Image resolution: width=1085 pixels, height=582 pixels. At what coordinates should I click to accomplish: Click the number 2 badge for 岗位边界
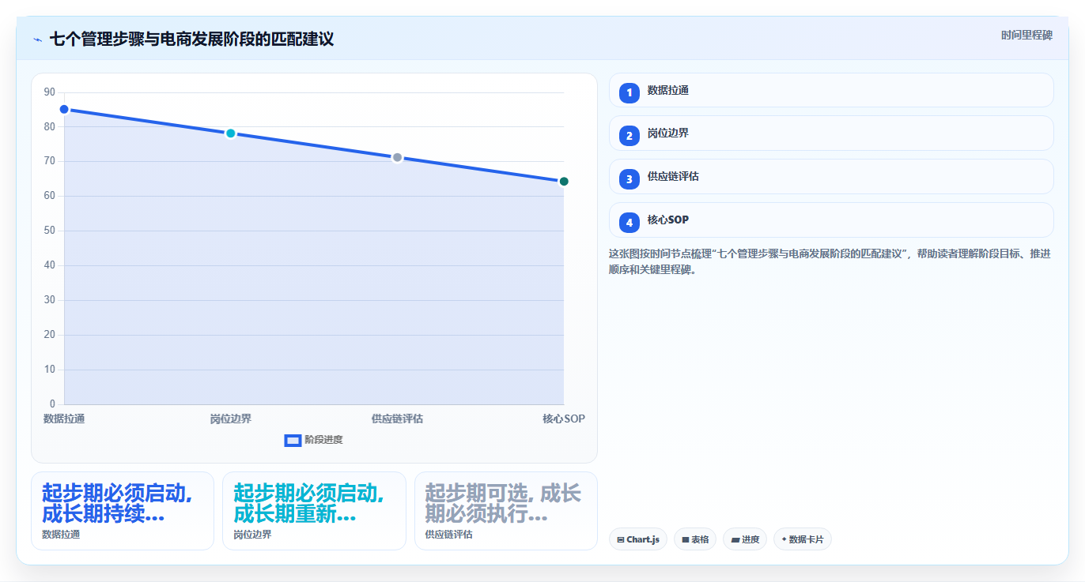point(629,136)
